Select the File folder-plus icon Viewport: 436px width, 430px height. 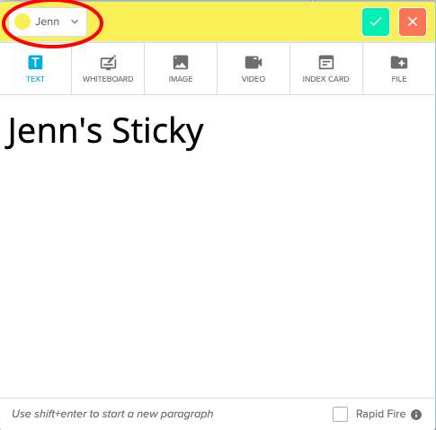tap(399, 62)
